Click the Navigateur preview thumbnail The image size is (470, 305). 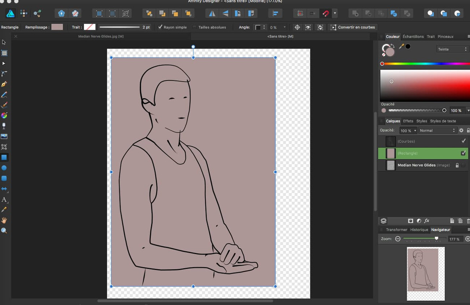pos(425,273)
